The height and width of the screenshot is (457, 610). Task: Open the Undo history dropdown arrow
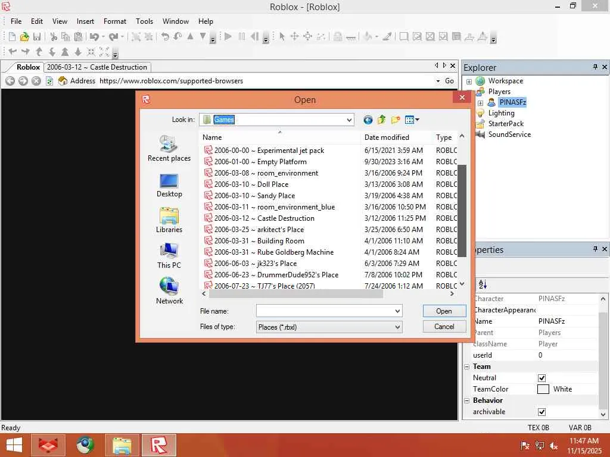103,37
